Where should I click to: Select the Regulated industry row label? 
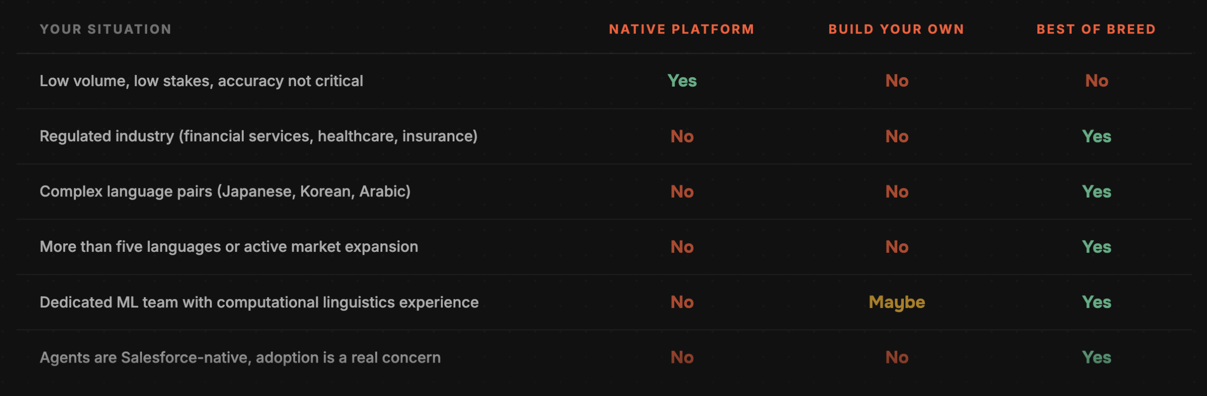click(258, 136)
